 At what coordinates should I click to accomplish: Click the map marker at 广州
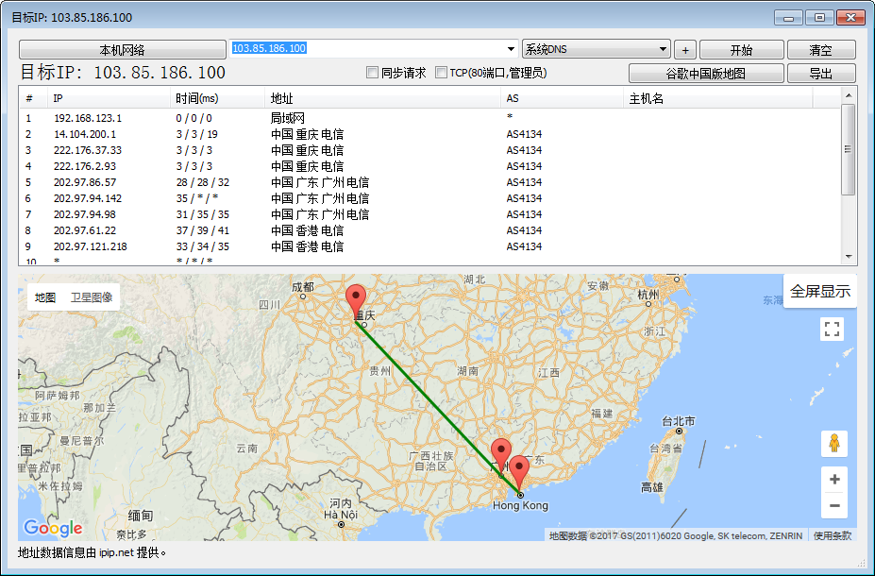[500, 454]
